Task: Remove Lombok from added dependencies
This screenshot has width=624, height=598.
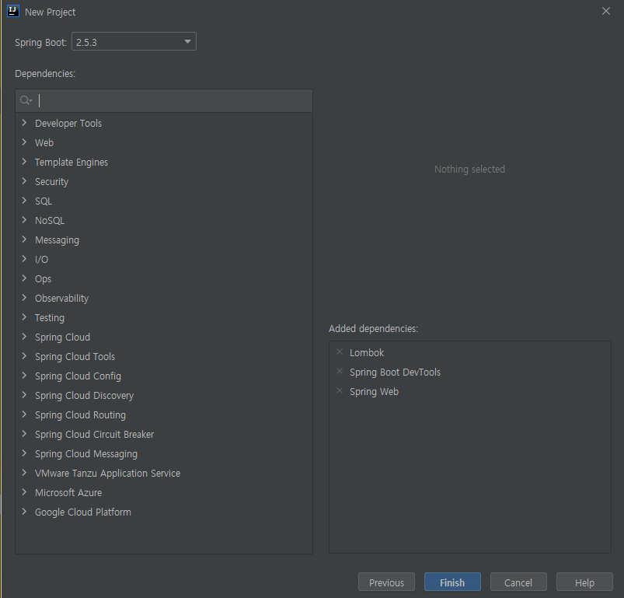Action: (340, 352)
